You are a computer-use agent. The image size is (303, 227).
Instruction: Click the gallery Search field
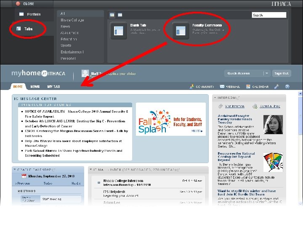point(269,15)
